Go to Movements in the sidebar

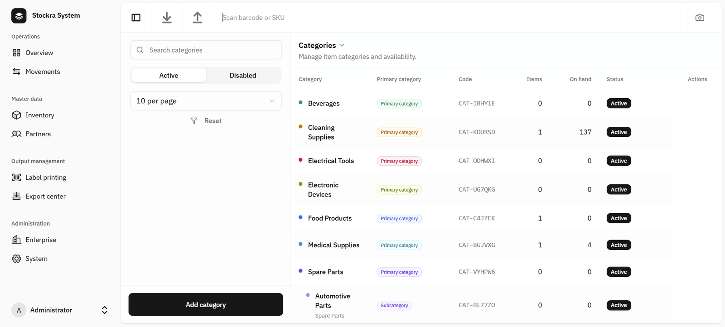pyautogui.click(x=43, y=72)
